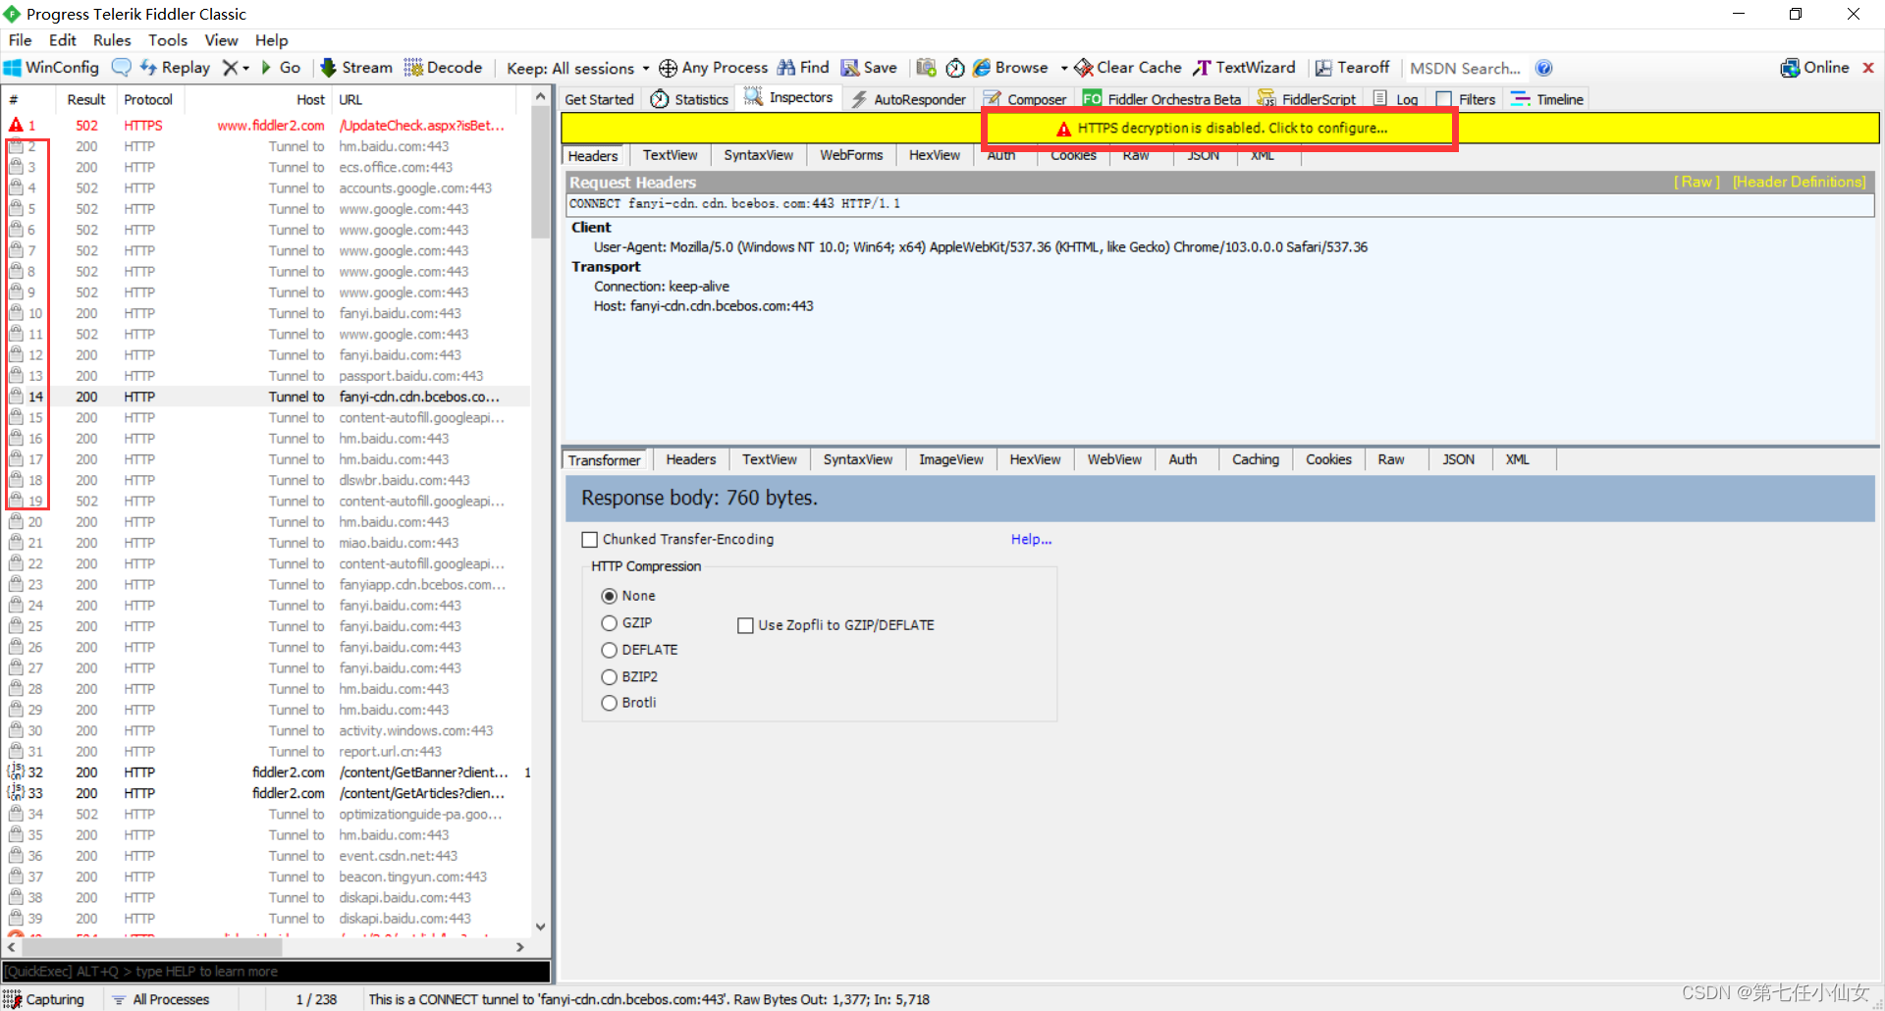1885x1011 pixels.
Task: Click session list vertical scrollbar thumb
Action: pos(540,172)
